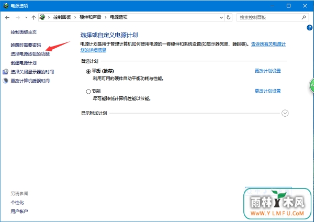The image size is (314, 222).
Task: Select the 节能 radio button
Action: point(88,92)
